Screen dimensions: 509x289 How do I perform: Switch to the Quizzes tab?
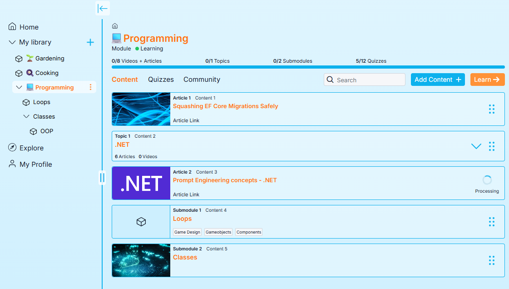[x=161, y=80]
